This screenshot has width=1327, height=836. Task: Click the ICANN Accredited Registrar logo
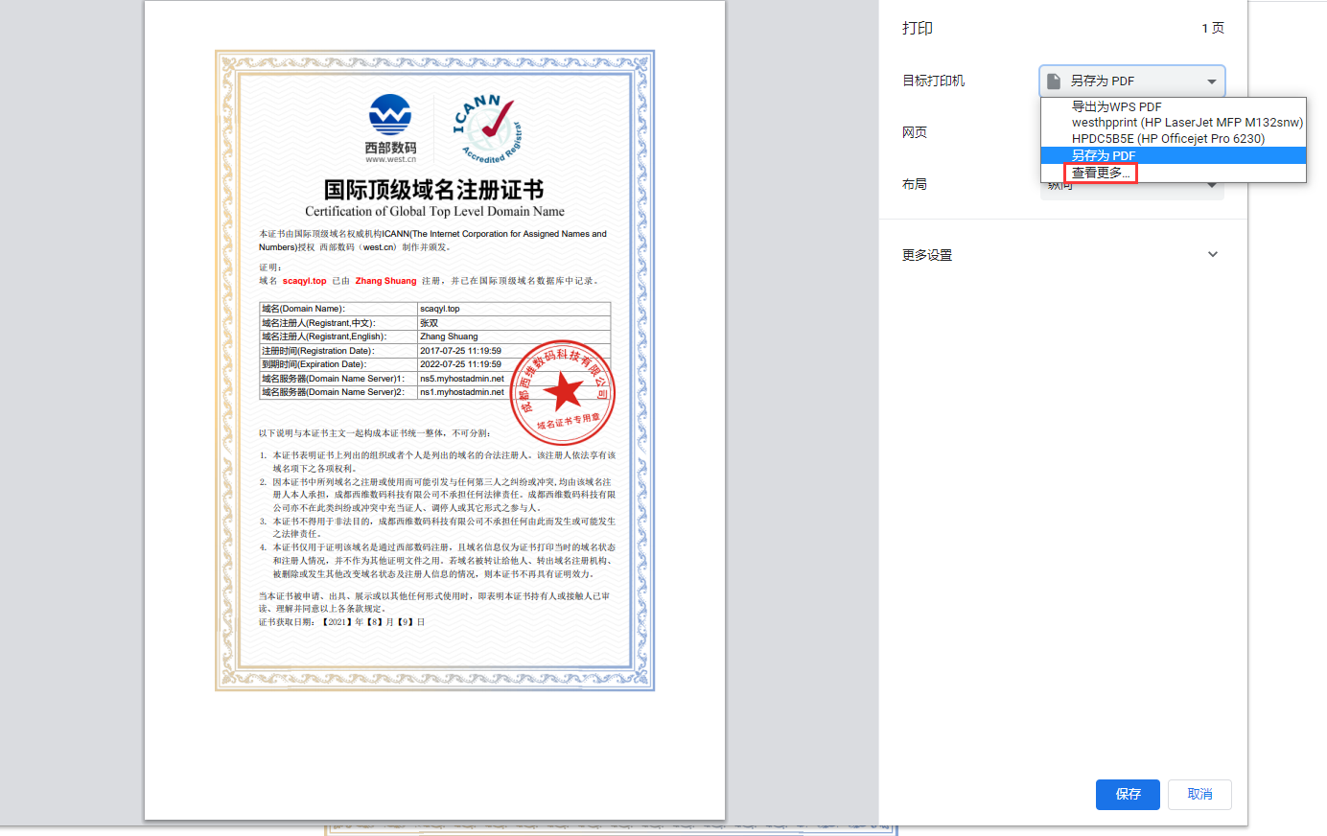[488, 128]
